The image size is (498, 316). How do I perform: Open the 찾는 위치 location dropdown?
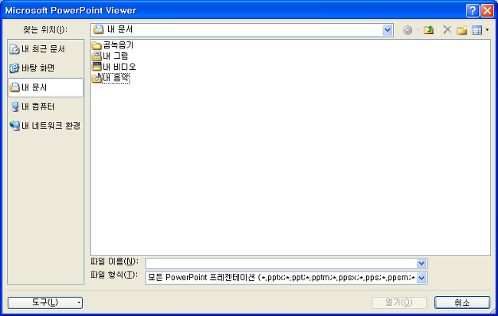point(388,30)
